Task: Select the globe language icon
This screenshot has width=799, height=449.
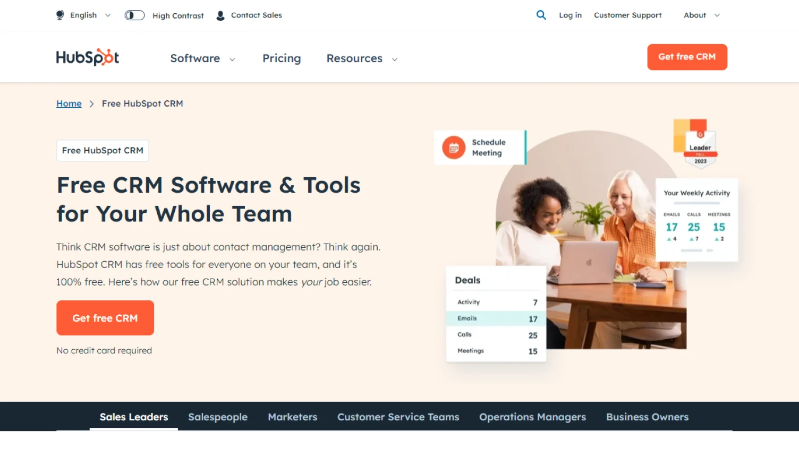Action: pyautogui.click(x=60, y=15)
